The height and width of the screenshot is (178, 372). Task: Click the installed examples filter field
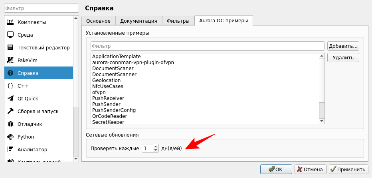coord(208,46)
